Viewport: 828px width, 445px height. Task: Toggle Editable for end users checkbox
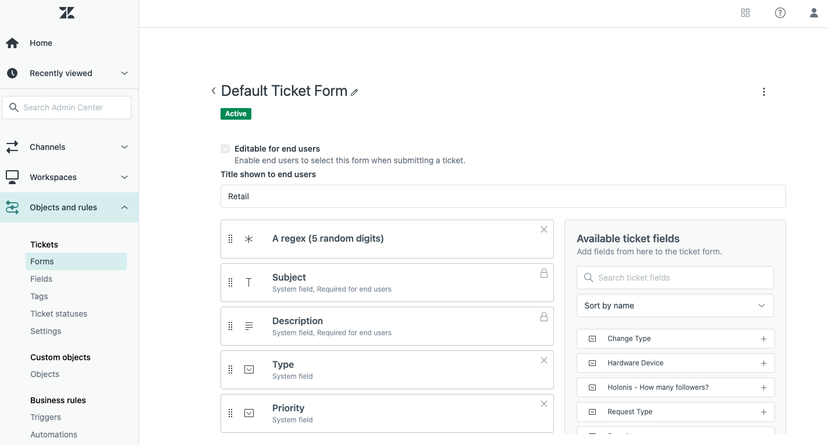click(225, 149)
